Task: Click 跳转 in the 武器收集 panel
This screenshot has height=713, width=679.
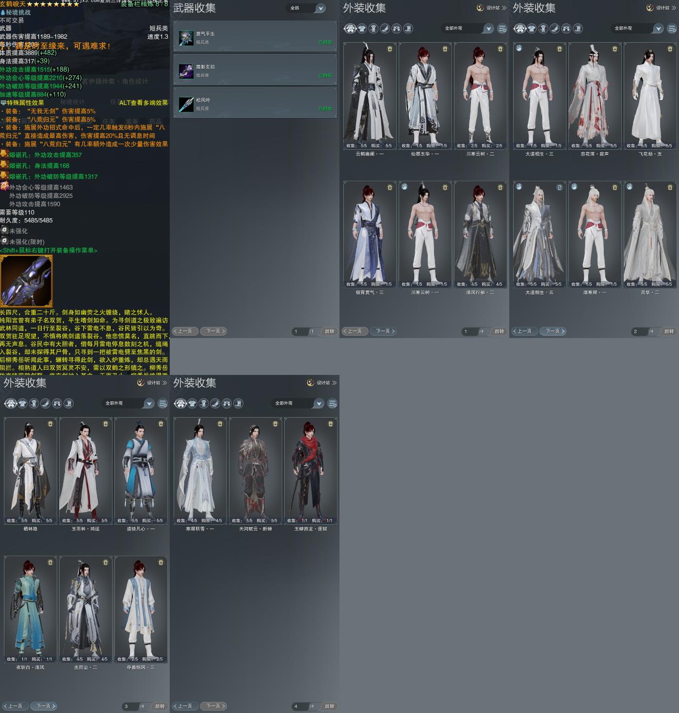Action: coord(330,331)
